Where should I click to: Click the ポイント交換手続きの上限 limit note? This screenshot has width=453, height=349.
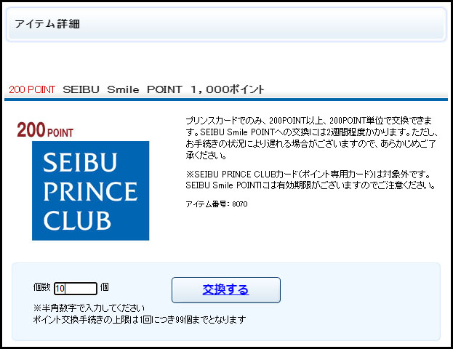[140, 319]
